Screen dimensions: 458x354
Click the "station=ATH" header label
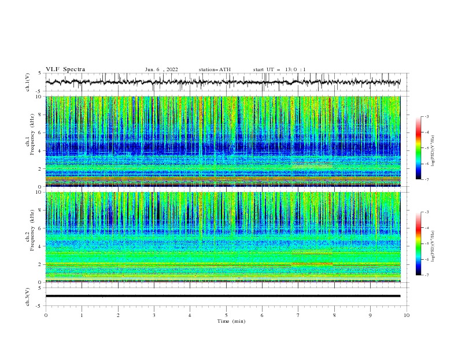point(215,69)
